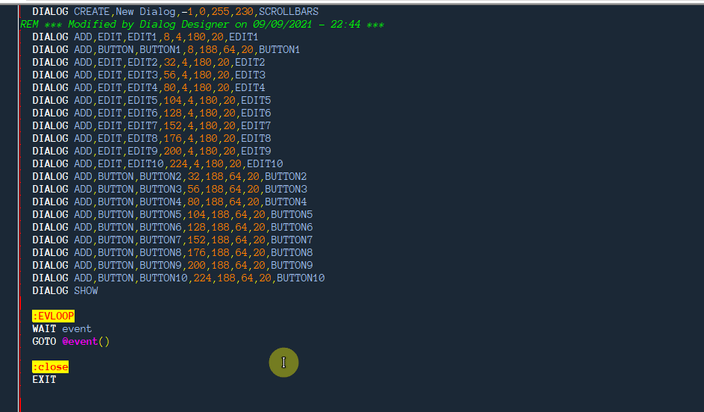
Task: Place cursor at end of EDIT10 line
Action: [x=283, y=164]
